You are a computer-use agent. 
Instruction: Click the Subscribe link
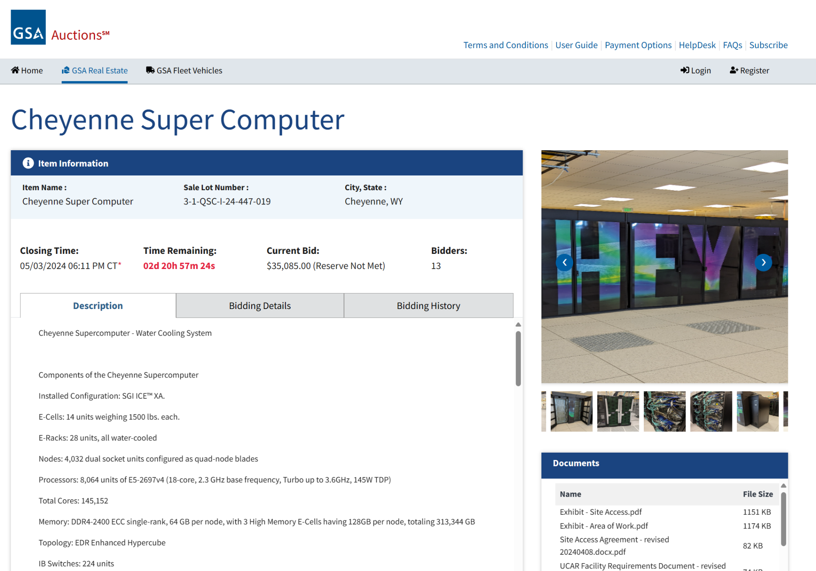pyautogui.click(x=768, y=45)
